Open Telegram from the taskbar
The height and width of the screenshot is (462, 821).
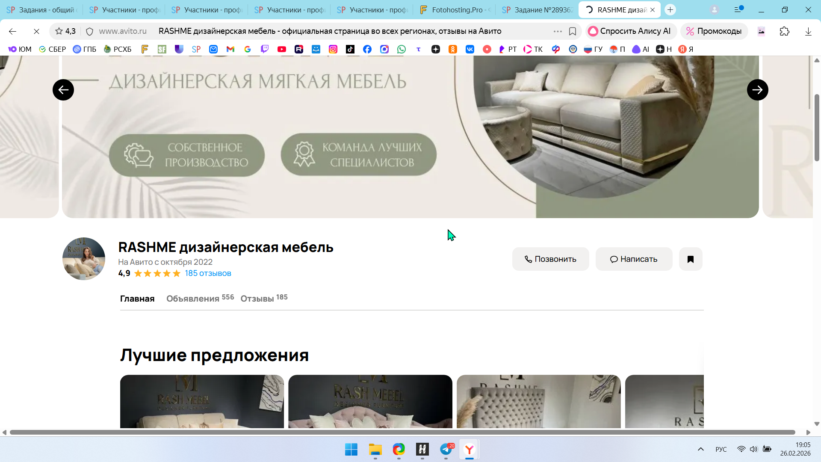point(446,450)
